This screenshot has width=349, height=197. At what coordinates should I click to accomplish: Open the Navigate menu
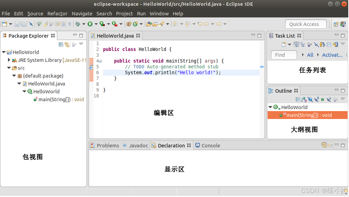click(x=82, y=14)
